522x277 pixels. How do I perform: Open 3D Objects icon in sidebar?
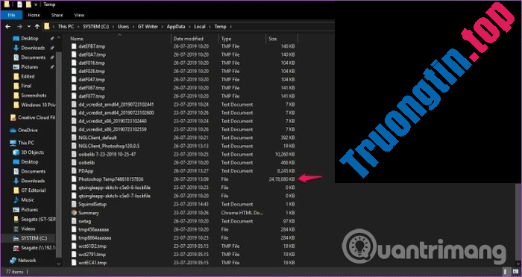(x=16, y=152)
